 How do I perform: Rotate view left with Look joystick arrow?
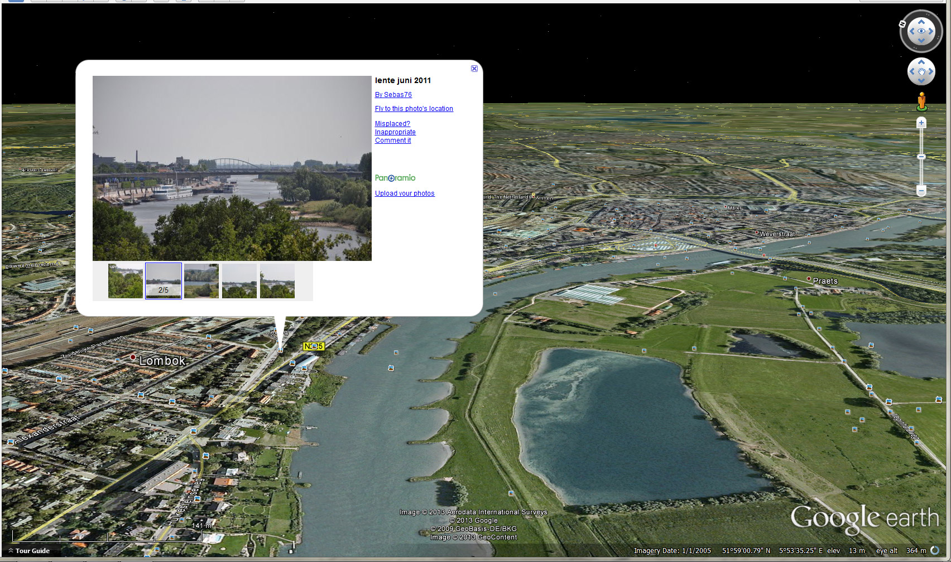pyautogui.click(x=912, y=31)
